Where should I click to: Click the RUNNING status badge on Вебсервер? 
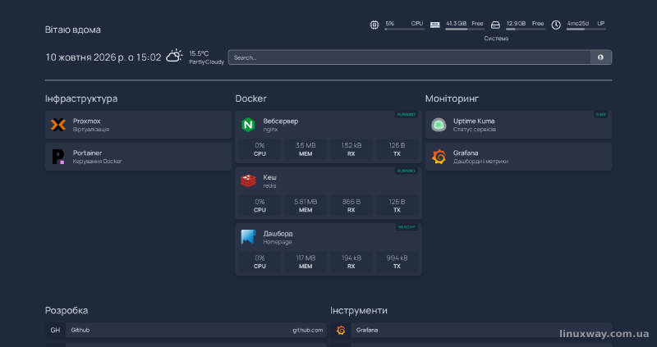[406, 115]
